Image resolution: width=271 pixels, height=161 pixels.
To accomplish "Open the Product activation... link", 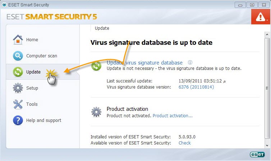I will pyautogui.click(x=173, y=115).
